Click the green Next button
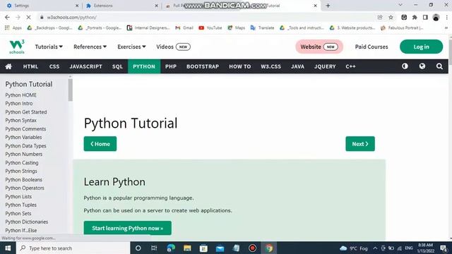 pyautogui.click(x=360, y=144)
